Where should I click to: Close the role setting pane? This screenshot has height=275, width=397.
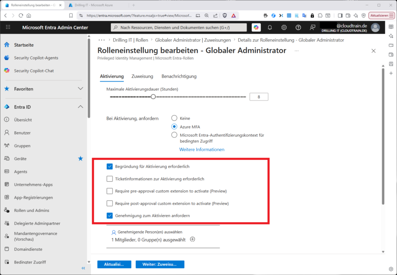tap(373, 51)
